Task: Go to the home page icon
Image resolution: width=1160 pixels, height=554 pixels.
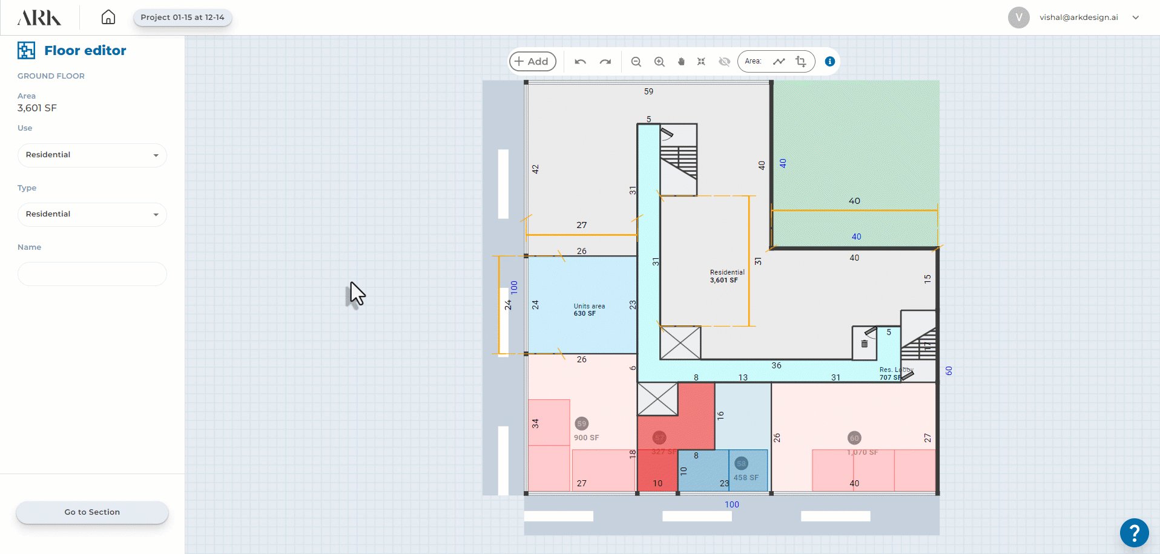Action: pyautogui.click(x=108, y=17)
